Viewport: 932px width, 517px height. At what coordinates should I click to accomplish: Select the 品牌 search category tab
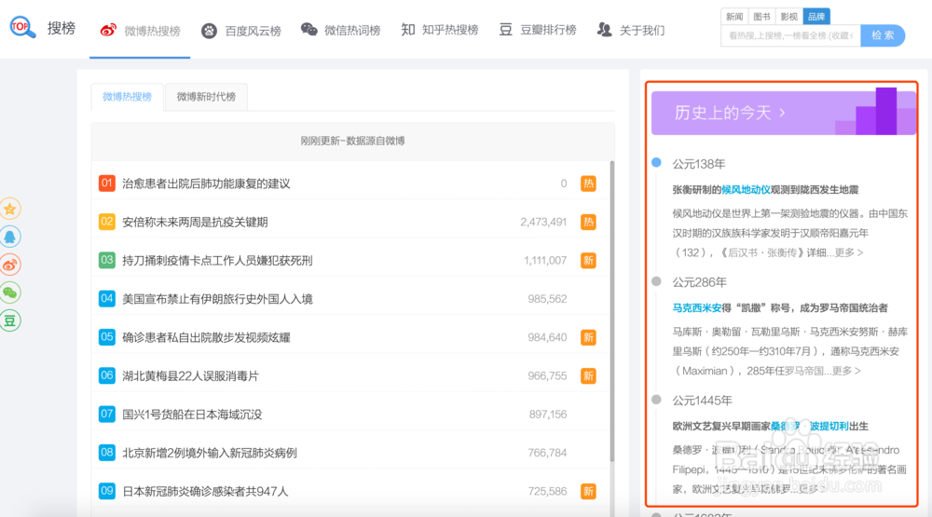pyautogui.click(x=816, y=17)
